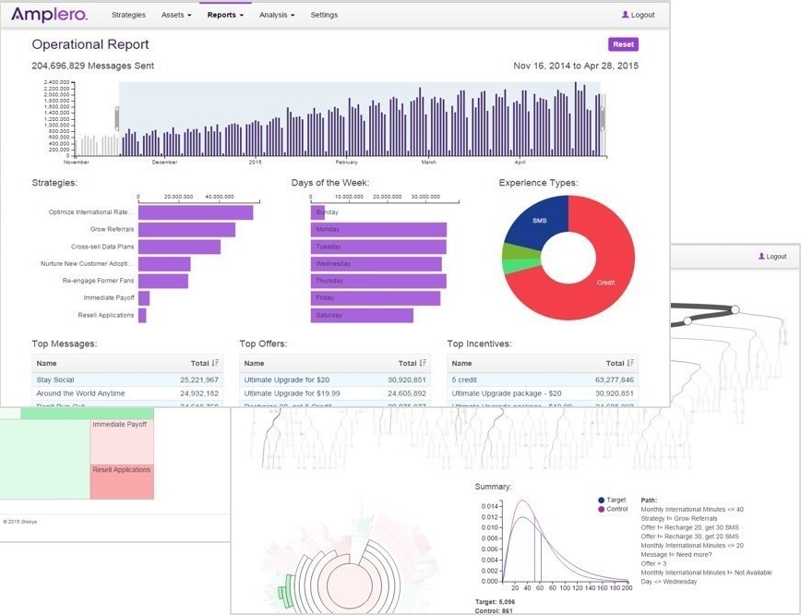The height and width of the screenshot is (615, 801).
Task: Open the Analysis dropdown menu
Action: (277, 16)
